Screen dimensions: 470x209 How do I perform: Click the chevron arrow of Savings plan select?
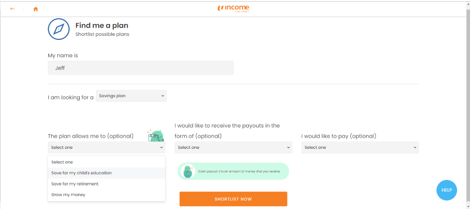[x=162, y=96]
